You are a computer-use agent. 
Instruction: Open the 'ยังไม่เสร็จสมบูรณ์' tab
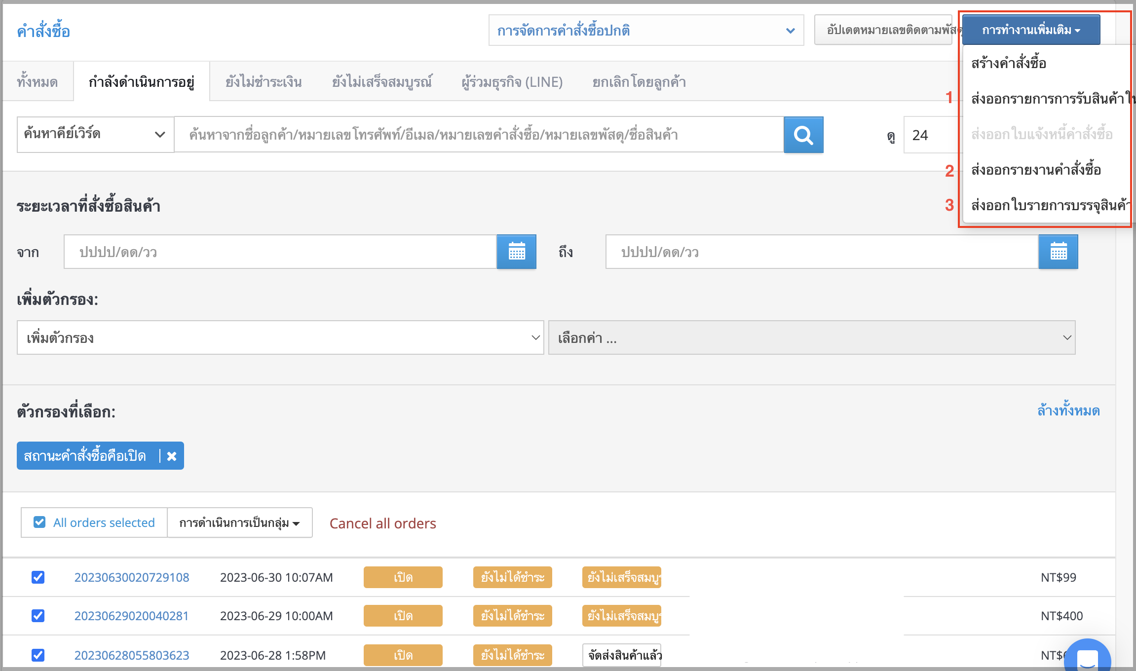pos(381,82)
